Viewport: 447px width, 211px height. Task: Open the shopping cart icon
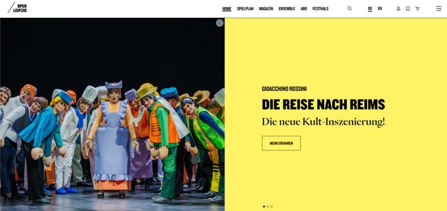point(418,8)
